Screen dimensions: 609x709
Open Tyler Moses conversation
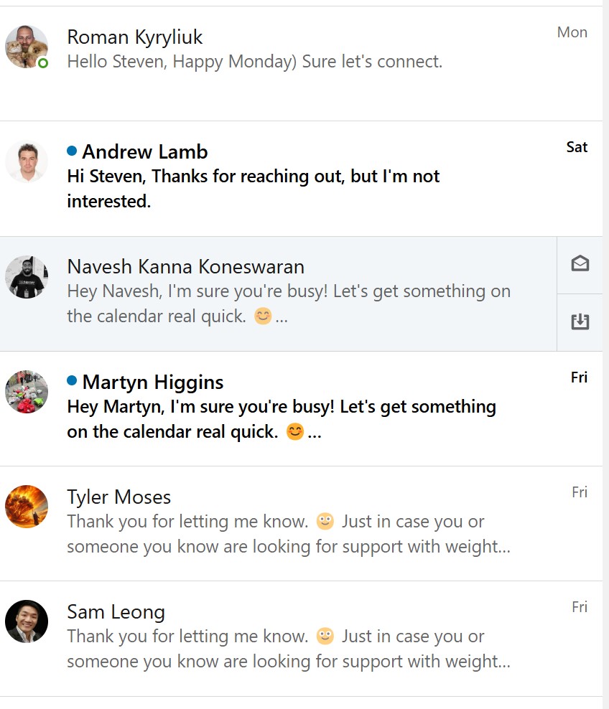coord(301,524)
